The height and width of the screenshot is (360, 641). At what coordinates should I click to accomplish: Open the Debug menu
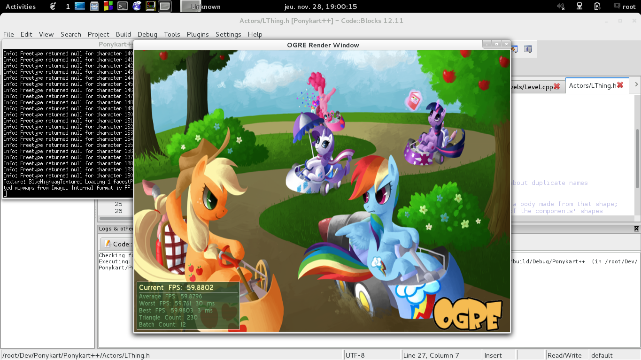coord(147,34)
